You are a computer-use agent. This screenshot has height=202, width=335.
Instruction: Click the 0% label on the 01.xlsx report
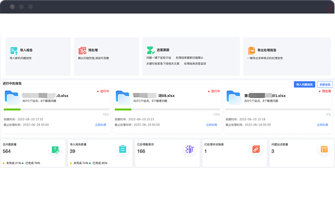pos(328,115)
